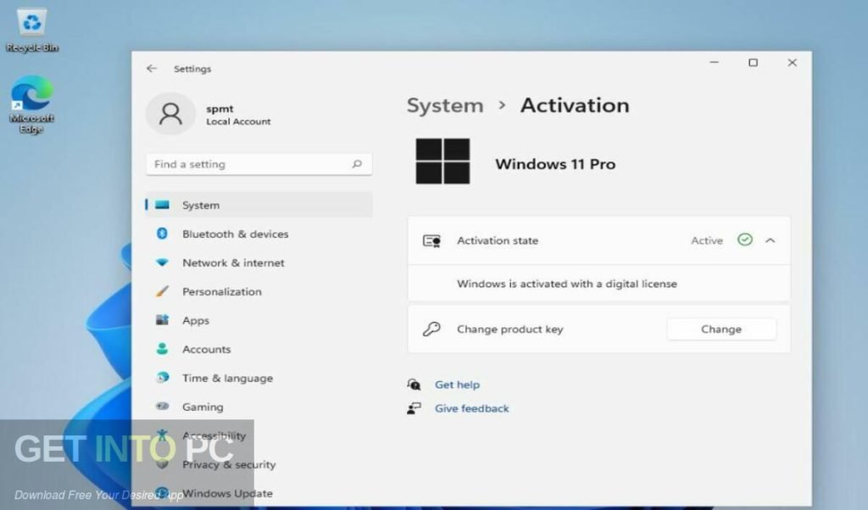Click the Change button for product key
Screen dimensions: 868x510
coord(721,329)
